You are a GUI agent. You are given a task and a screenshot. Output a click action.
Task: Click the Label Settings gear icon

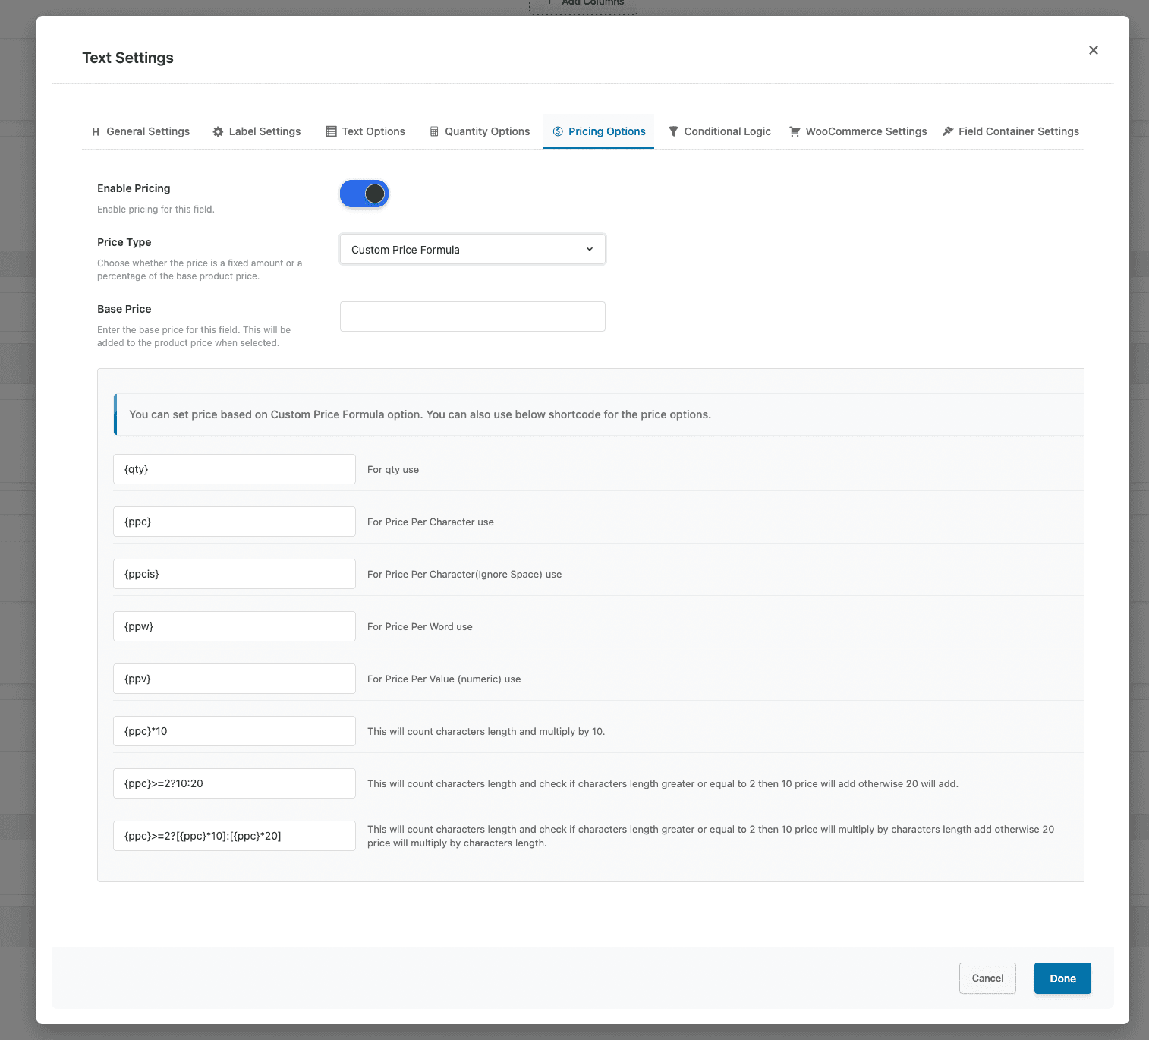point(218,131)
